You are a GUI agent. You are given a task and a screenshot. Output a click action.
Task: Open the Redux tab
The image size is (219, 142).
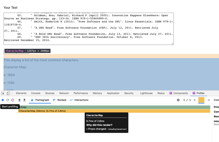pos(161,93)
